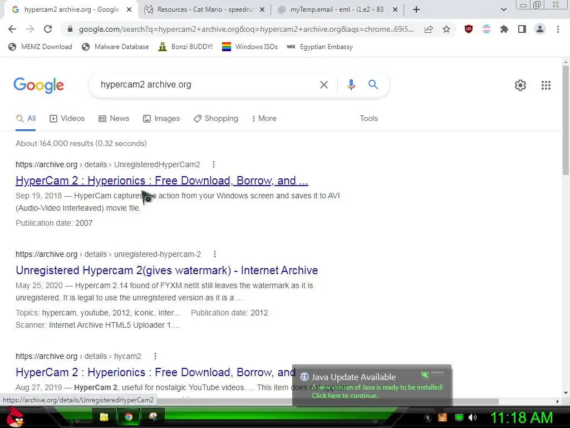Viewport: 570px width, 428px height.
Task: Open the uBlock Origin extension icon
Action: (x=469, y=29)
